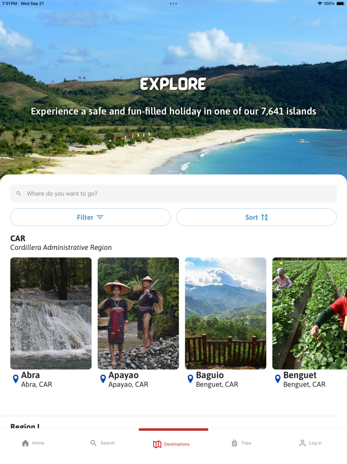Screen dimensions: 347x464
Task: Switch to the Home tab
Action: (33, 443)
